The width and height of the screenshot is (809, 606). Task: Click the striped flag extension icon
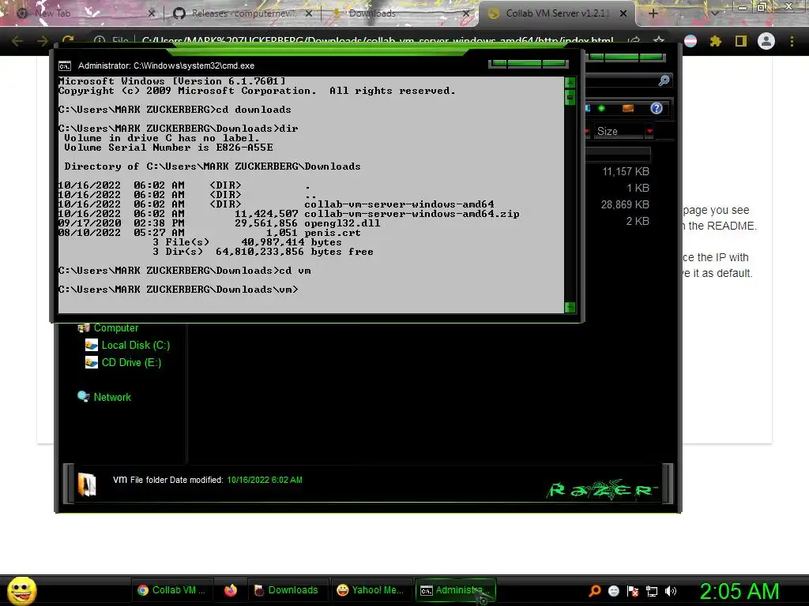click(690, 41)
